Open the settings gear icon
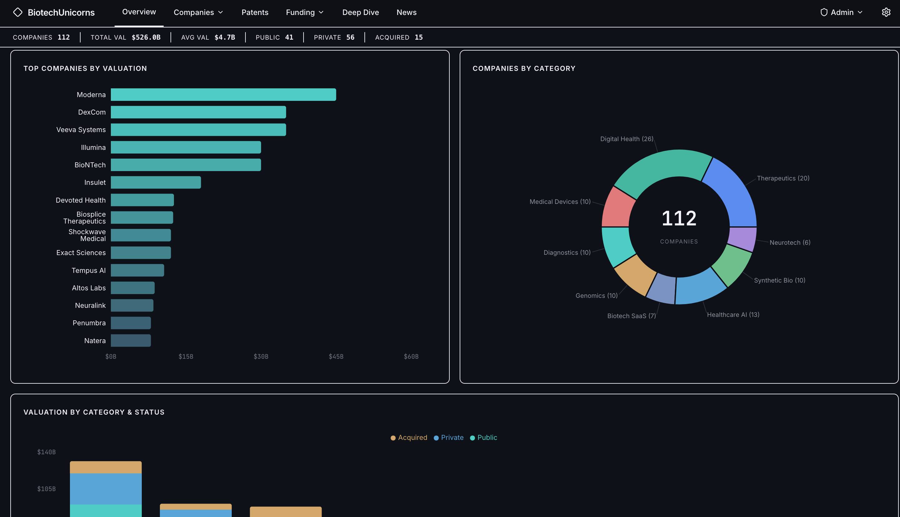 pos(886,12)
